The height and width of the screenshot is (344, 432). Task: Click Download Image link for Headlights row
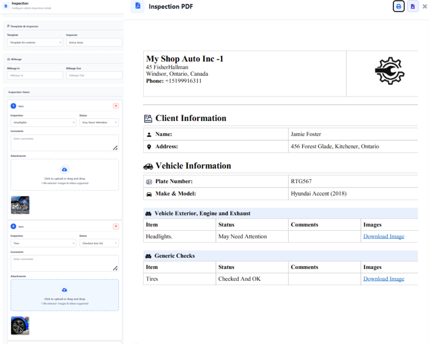pos(383,237)
